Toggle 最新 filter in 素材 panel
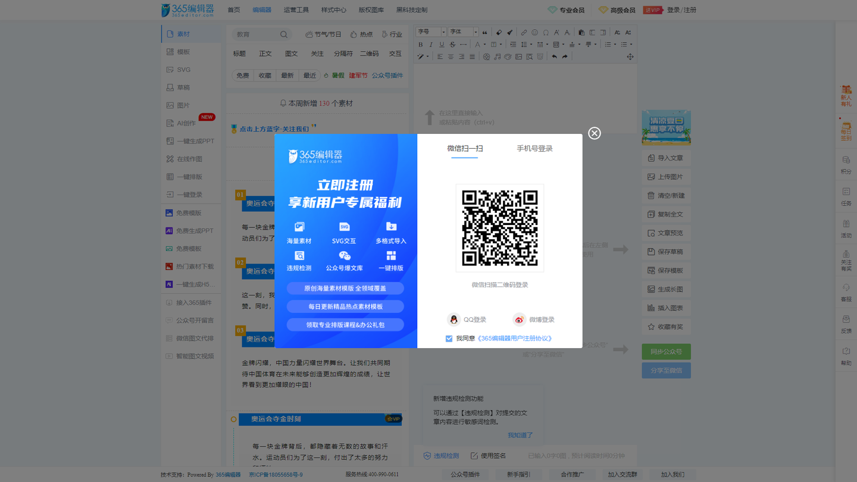Image resolution: width=857 pixels, height=482 pixels. [x=287, y=76]
